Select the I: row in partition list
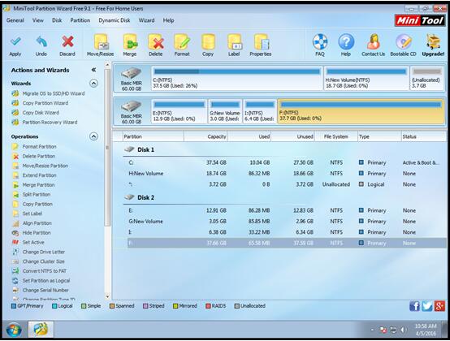The height and width of the screenshot is (341, 450). coord(284,232)
